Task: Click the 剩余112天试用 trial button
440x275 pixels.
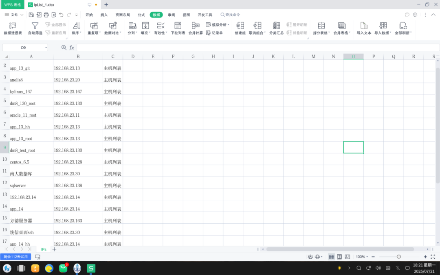Action: pos(16,257)
